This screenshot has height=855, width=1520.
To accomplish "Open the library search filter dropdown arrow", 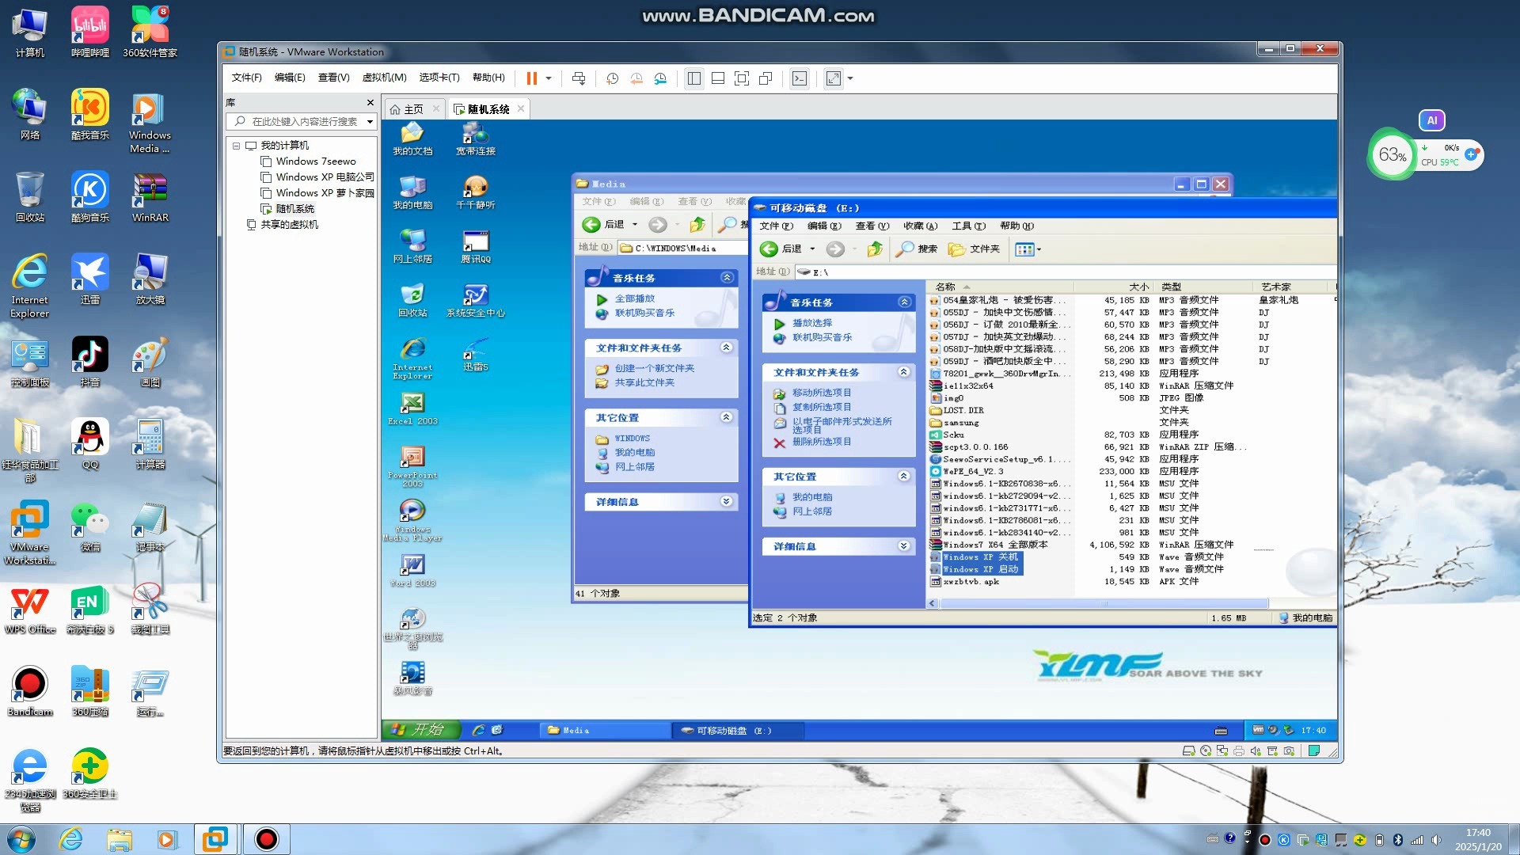I will pyautogui.click(x=370, y=122).
